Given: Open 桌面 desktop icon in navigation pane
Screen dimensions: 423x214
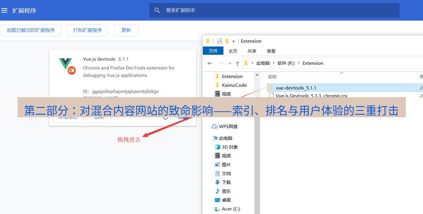Looking at the screenshot, I should point(217,200).
